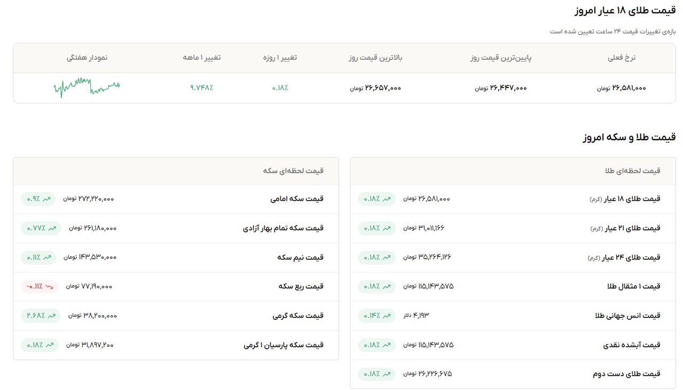Viewport: 683px width, 390px height.
Task: Select the highest daily price ۲۶,۶۵۷,۰۰۰ تومان
Action: 376,88
